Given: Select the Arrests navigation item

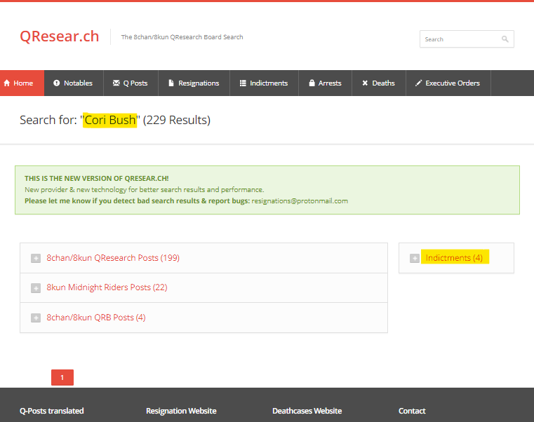Looking at the screenshot, I should (325, 83).
